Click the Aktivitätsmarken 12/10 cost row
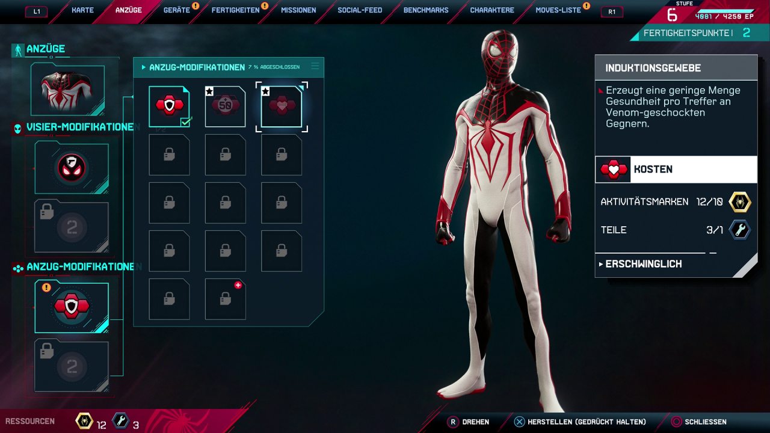The height and width of the screenshot is (433, 770). pos(676,202)
